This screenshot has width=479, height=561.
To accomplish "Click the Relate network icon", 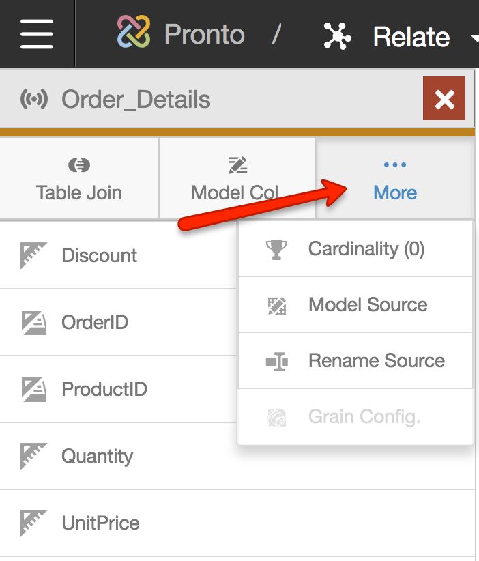I will pyautogui.click(x=336, y=35).
